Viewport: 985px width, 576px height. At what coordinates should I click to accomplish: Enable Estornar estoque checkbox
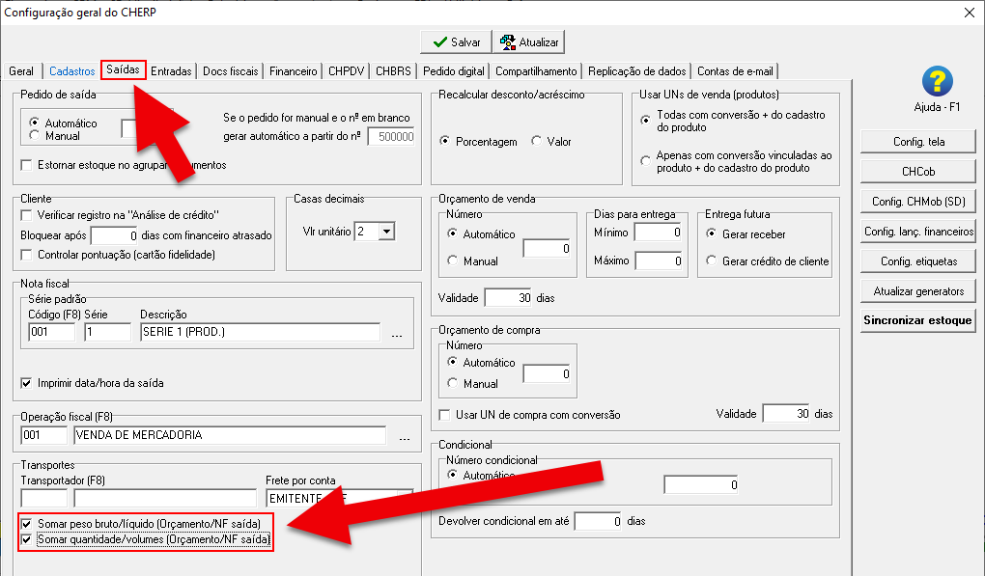pos(27,165)
